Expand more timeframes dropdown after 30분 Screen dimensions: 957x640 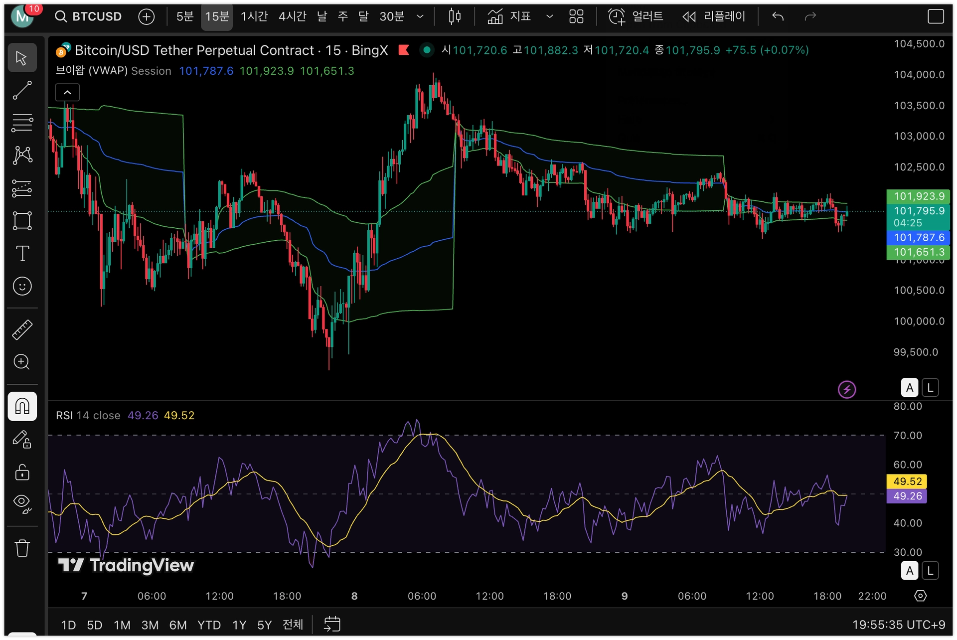point(420,16)
